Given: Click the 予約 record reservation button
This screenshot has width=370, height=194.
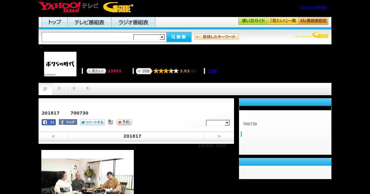Looking at the screenshot, I should [124, 122].
